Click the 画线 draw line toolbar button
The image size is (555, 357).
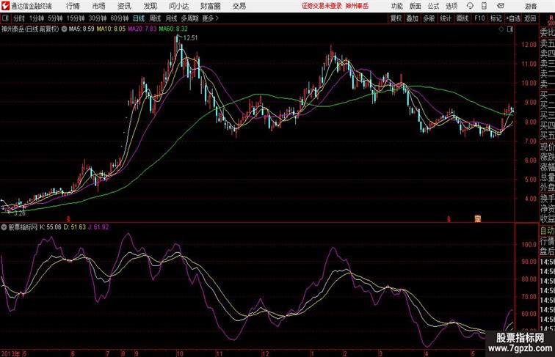pyautogui.click(x=462, y=18)
